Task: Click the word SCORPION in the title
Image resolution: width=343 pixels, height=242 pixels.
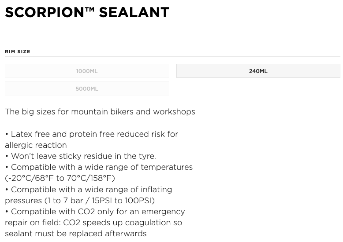Action: (x=45, y=12)
